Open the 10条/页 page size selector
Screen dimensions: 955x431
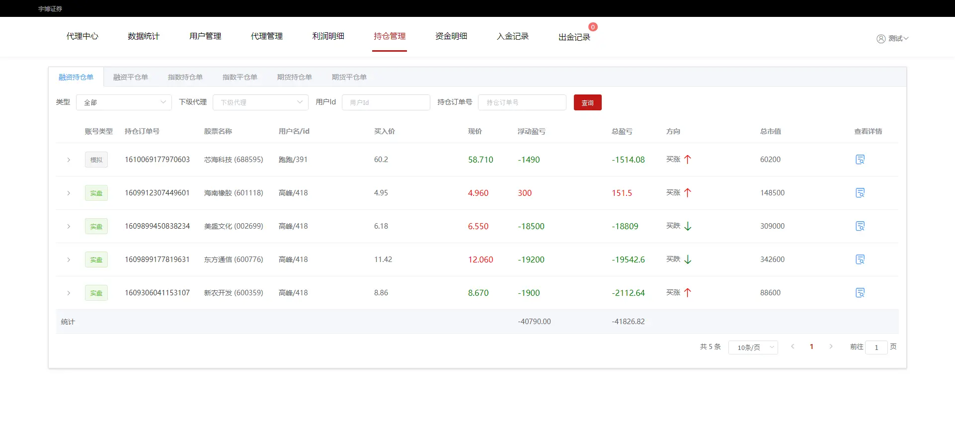(753, 347)
